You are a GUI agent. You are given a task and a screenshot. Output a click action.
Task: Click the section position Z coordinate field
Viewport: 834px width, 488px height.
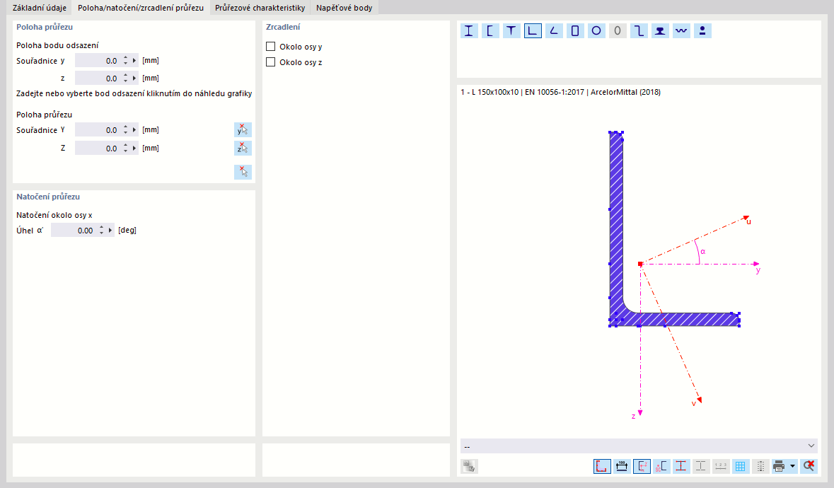coord(98,149)
